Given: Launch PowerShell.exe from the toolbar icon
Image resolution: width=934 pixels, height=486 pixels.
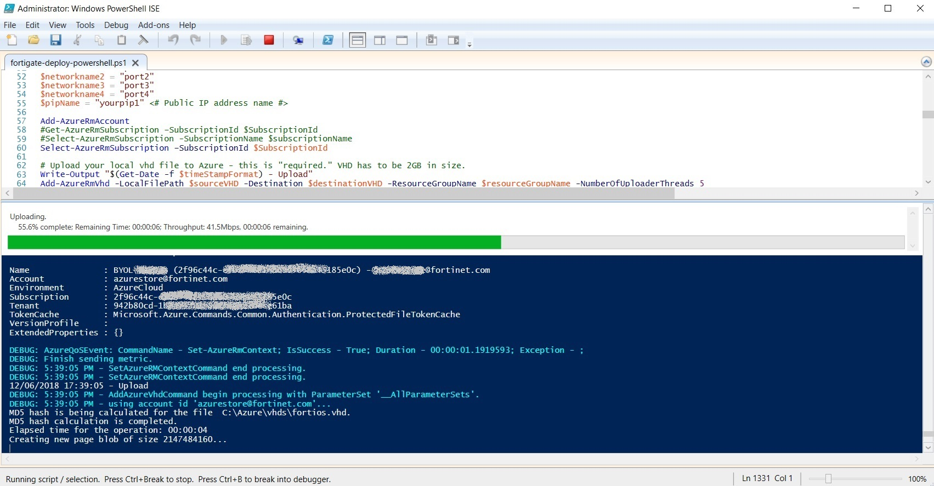Looking at the screenshot, I should (328, 40).
